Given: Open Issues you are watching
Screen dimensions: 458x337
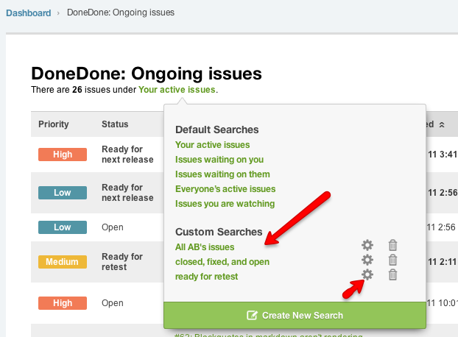Looking at the screenshot, I should click(x=225, y=203).
